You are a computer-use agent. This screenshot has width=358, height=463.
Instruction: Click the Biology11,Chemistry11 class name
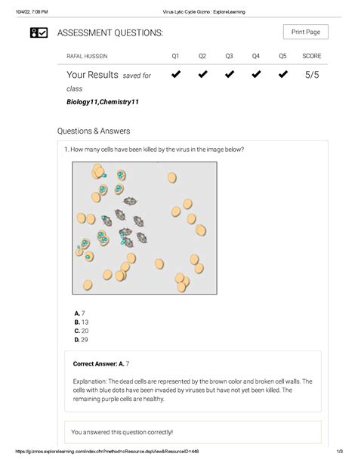[x=103, y=102]
